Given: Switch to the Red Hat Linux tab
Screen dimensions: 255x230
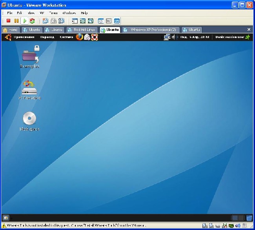Looking at the screenshot, I should pyautogui.click(x=82, y=30).
